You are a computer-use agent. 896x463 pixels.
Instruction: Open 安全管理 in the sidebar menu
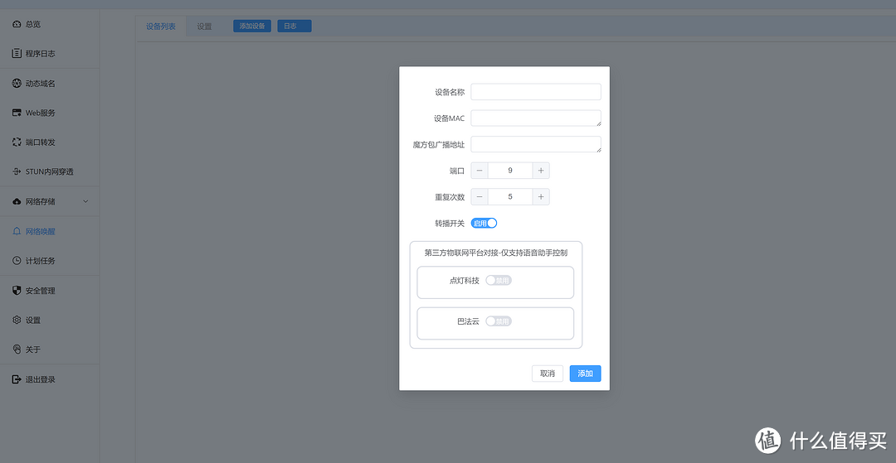(49, 290)
